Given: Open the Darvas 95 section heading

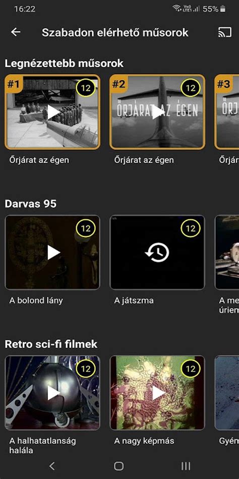Looking at the screenshot, I should point(30,204).
